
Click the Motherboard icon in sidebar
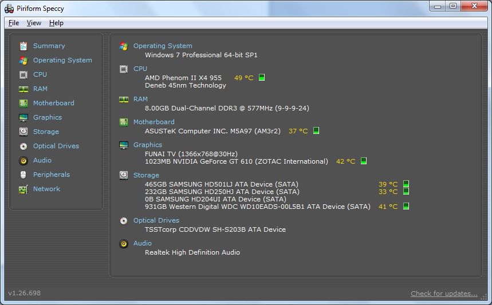23,103
